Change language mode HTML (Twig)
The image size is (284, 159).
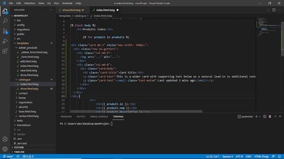pos(261,156)
